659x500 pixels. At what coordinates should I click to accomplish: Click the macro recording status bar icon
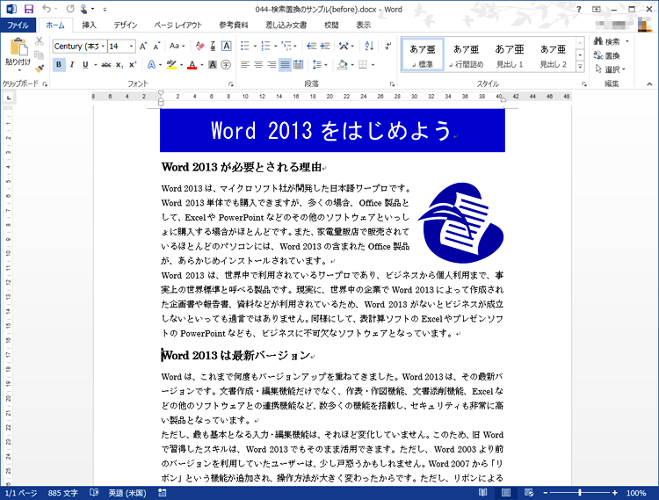163,493
